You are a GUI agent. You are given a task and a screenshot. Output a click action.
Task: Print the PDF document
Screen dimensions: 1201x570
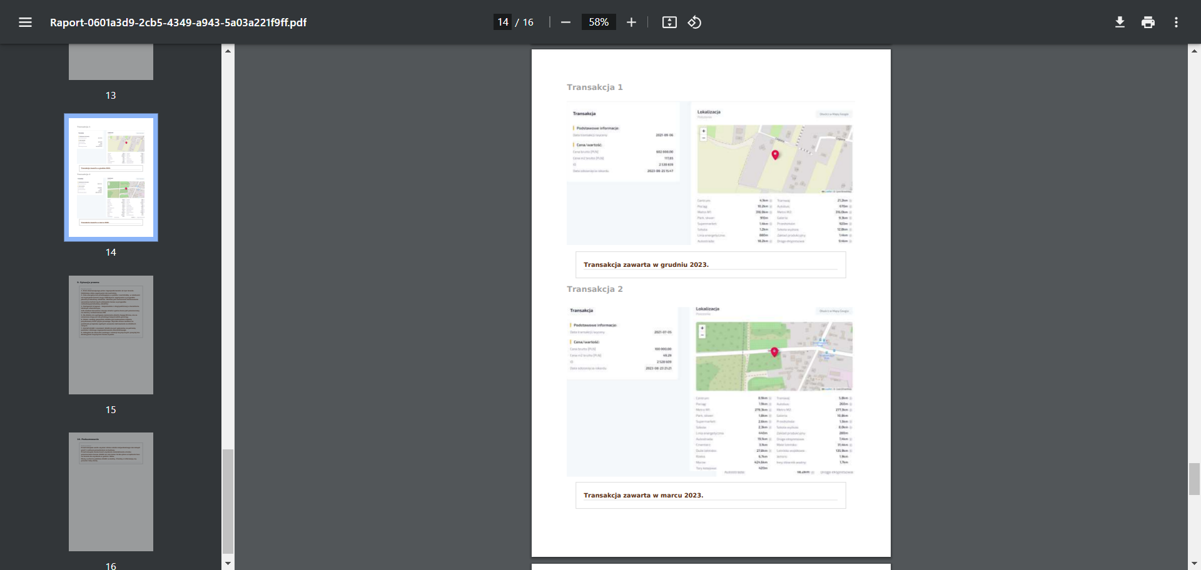click(1148, 22)
